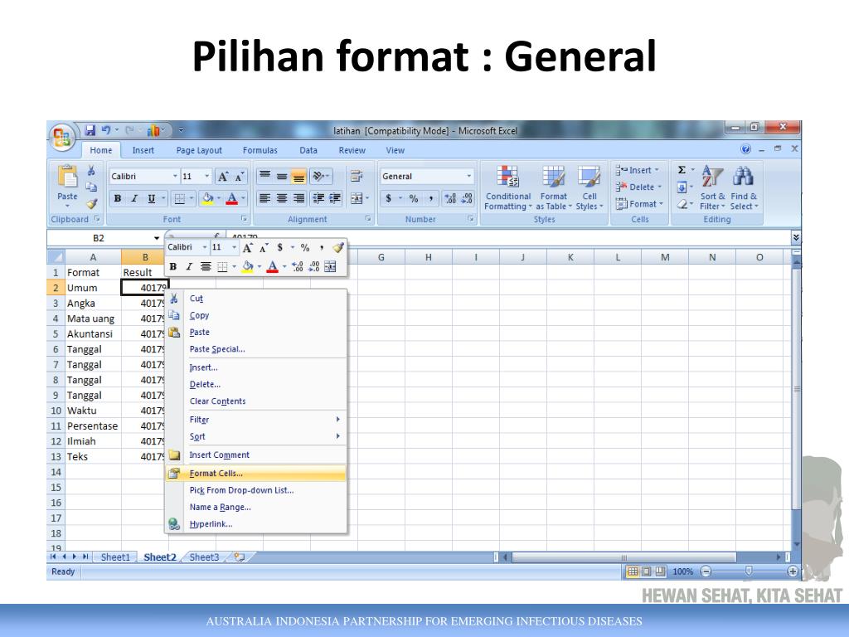Choose Hyperlink from context menu
Screen dimensions: 849x637
coord(255,524)
